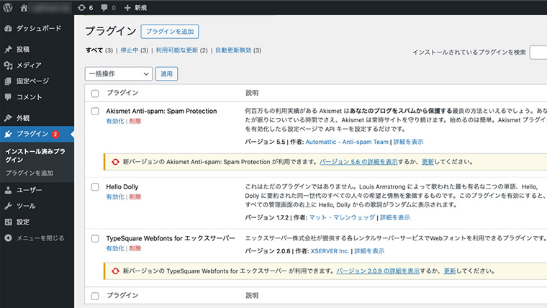Image resolution: width=547 pixels, height=308 pixels.
Task: Open マット・マレンウェッグ author link
Action: click(342, 217)
